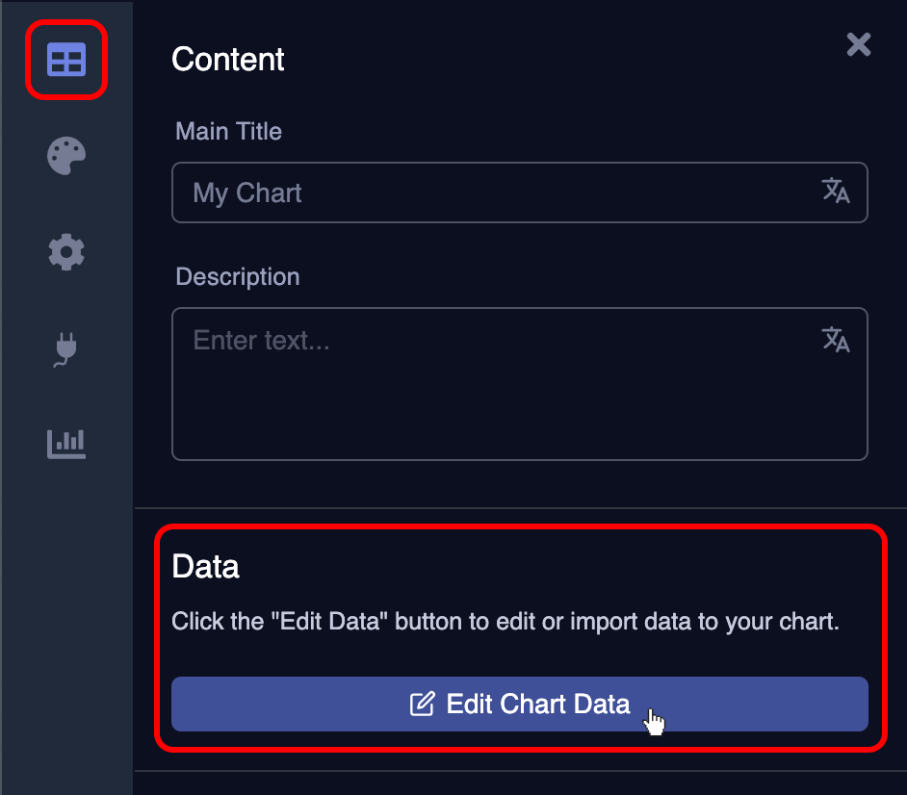The image size is (907, 795).
Task: Select the color palette icon
Action: click(65, 156)
